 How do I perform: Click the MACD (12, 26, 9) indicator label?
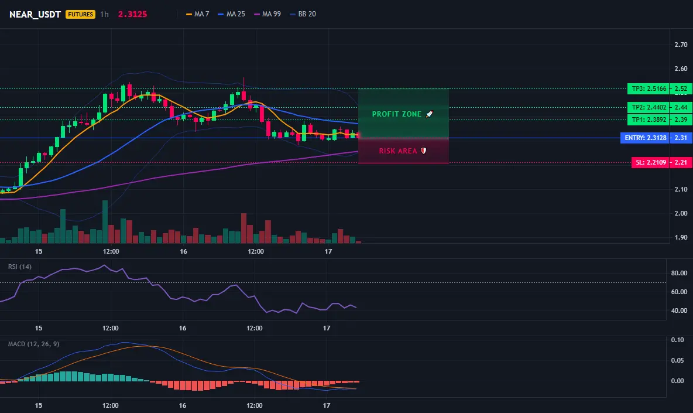tap(33, 344)
